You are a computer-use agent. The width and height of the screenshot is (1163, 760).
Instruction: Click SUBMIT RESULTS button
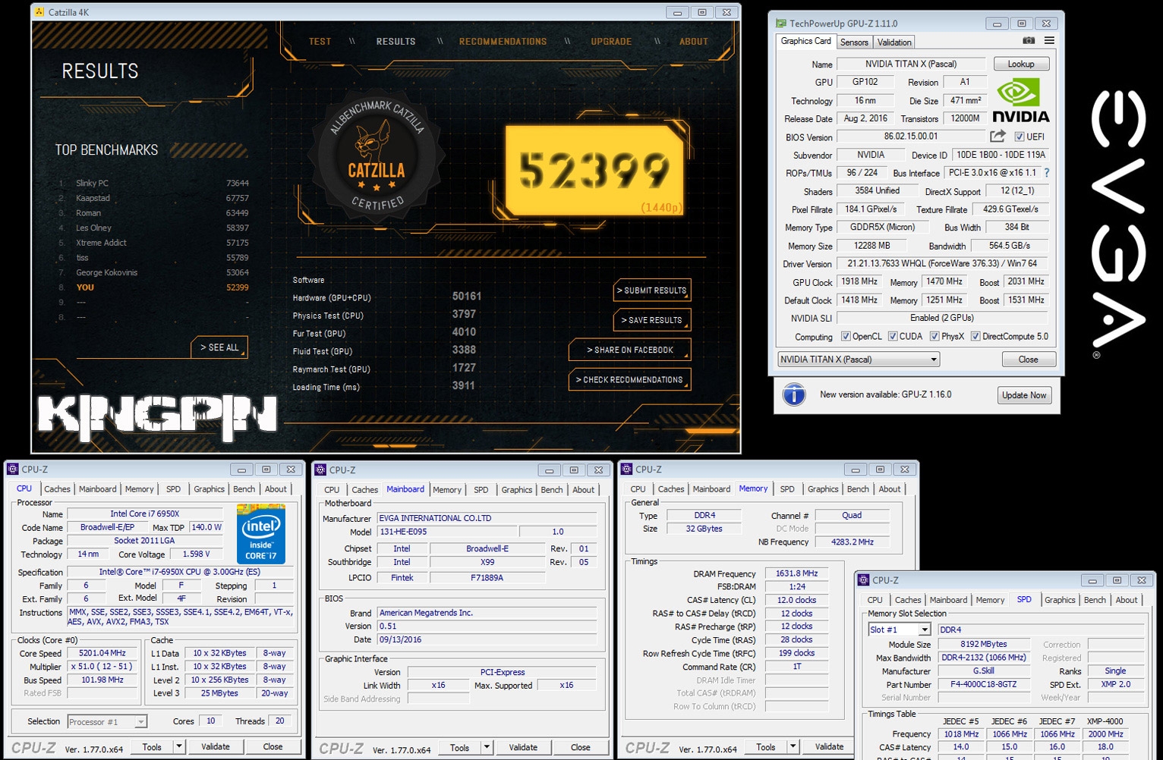(652, 290)
